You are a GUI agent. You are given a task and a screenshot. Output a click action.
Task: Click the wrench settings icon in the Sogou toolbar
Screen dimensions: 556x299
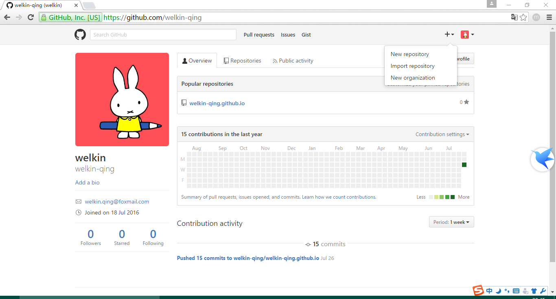click(543, 291)
